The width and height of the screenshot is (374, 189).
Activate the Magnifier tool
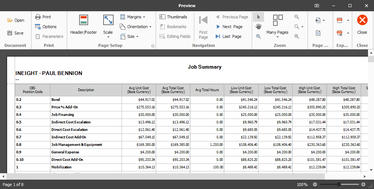pyautogui.click(x=258, y=36)
